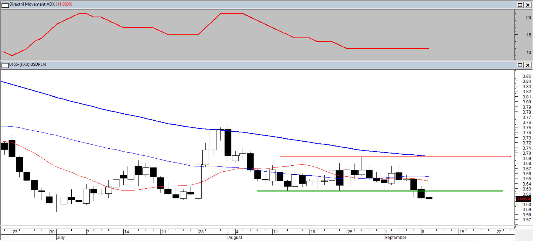
Task: Click the tall white candle near July 28
Action: pos(198,181)
